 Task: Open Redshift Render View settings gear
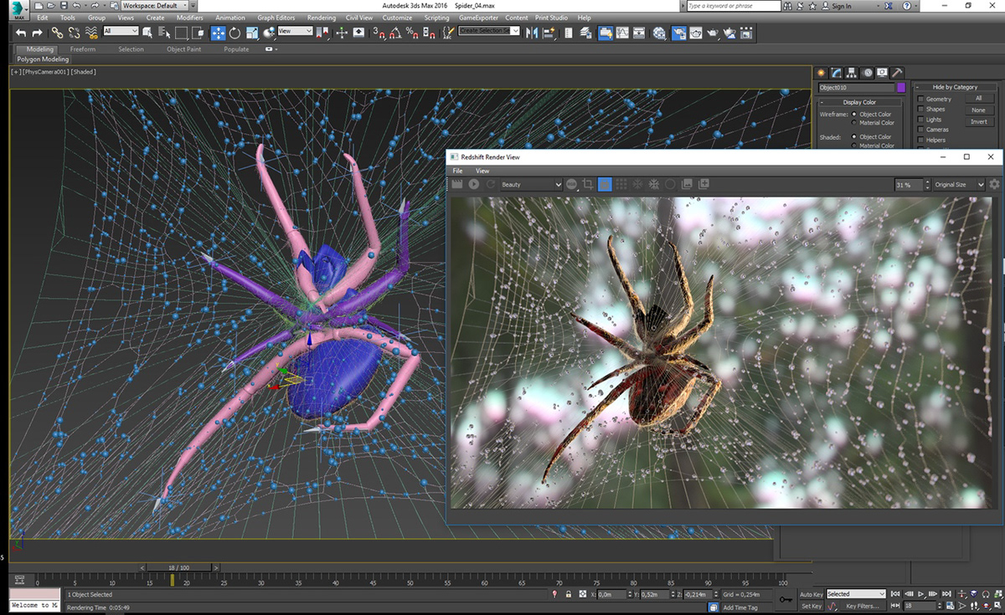pyautogui.click(x=994, y=184)
